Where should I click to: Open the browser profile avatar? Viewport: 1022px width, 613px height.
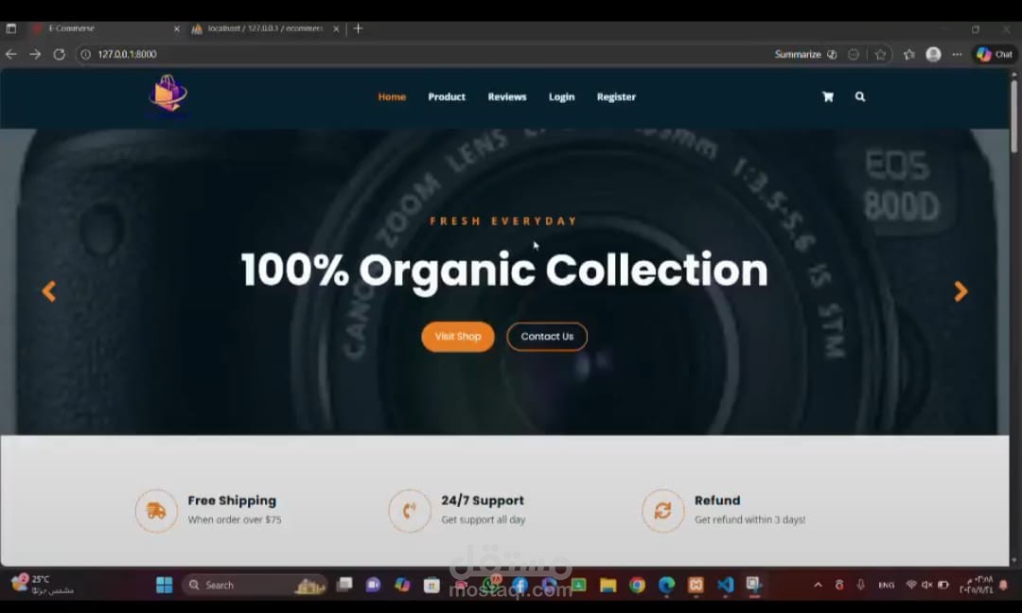[933, 54]
